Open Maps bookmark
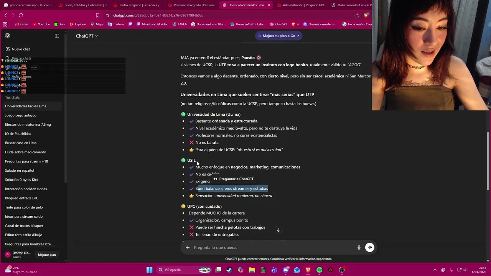The height and width of the screenshot is (276, 491). coord(97,24)
